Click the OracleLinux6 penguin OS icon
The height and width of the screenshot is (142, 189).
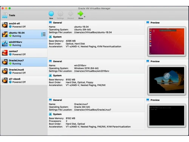click(5, 71)
